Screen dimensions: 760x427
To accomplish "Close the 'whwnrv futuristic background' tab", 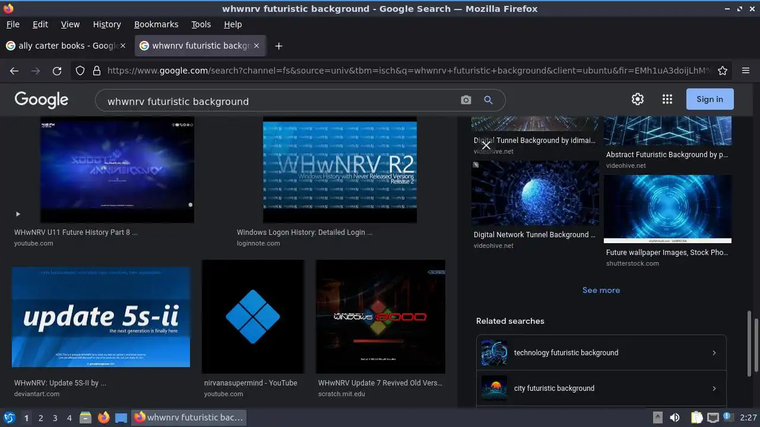I will (256, 46).
